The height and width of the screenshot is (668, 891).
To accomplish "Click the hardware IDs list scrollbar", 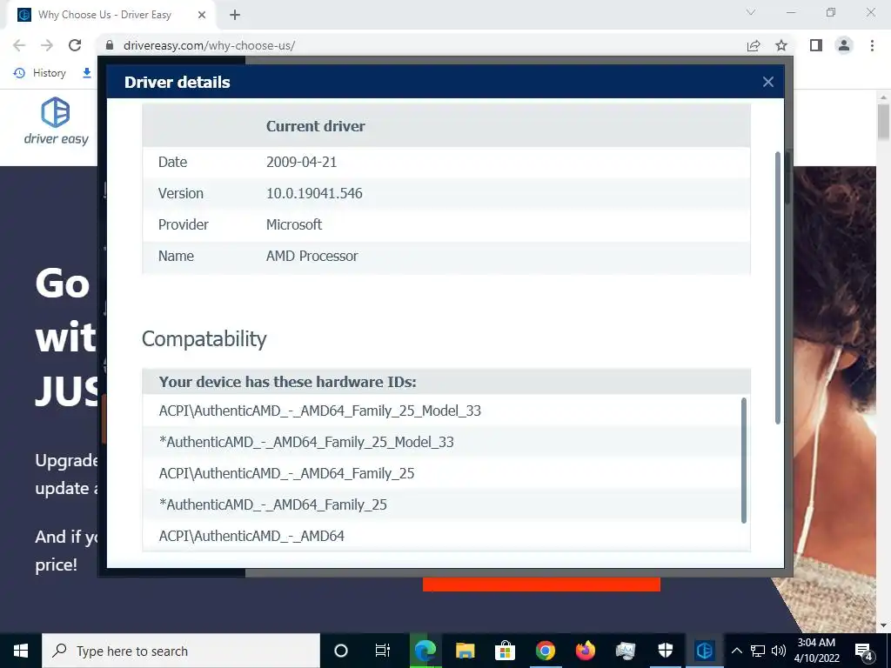I will click(x=744, y=460).
